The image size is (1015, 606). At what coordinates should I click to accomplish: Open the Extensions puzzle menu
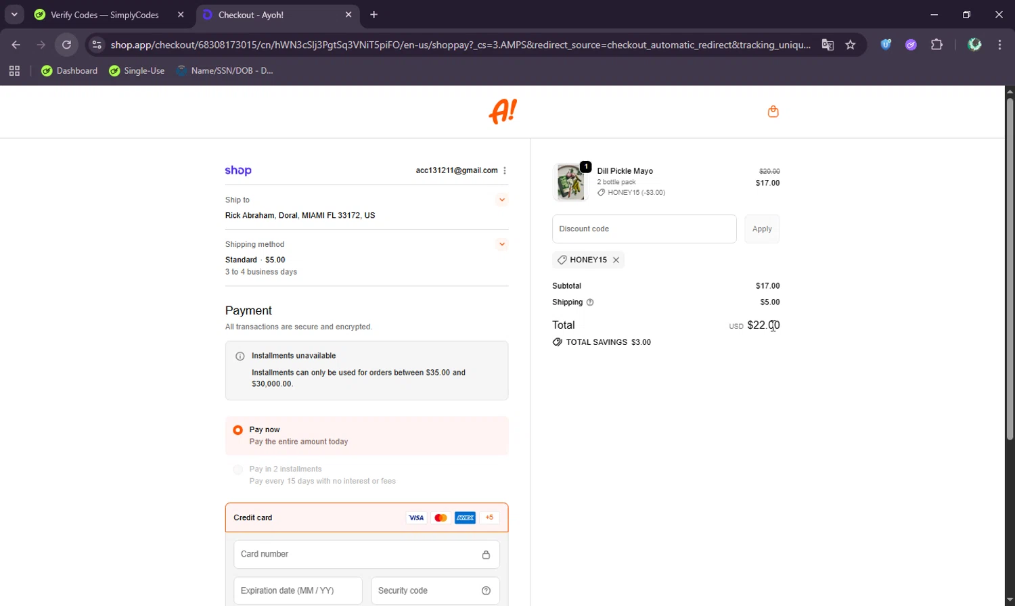click(x=937, y=45)
